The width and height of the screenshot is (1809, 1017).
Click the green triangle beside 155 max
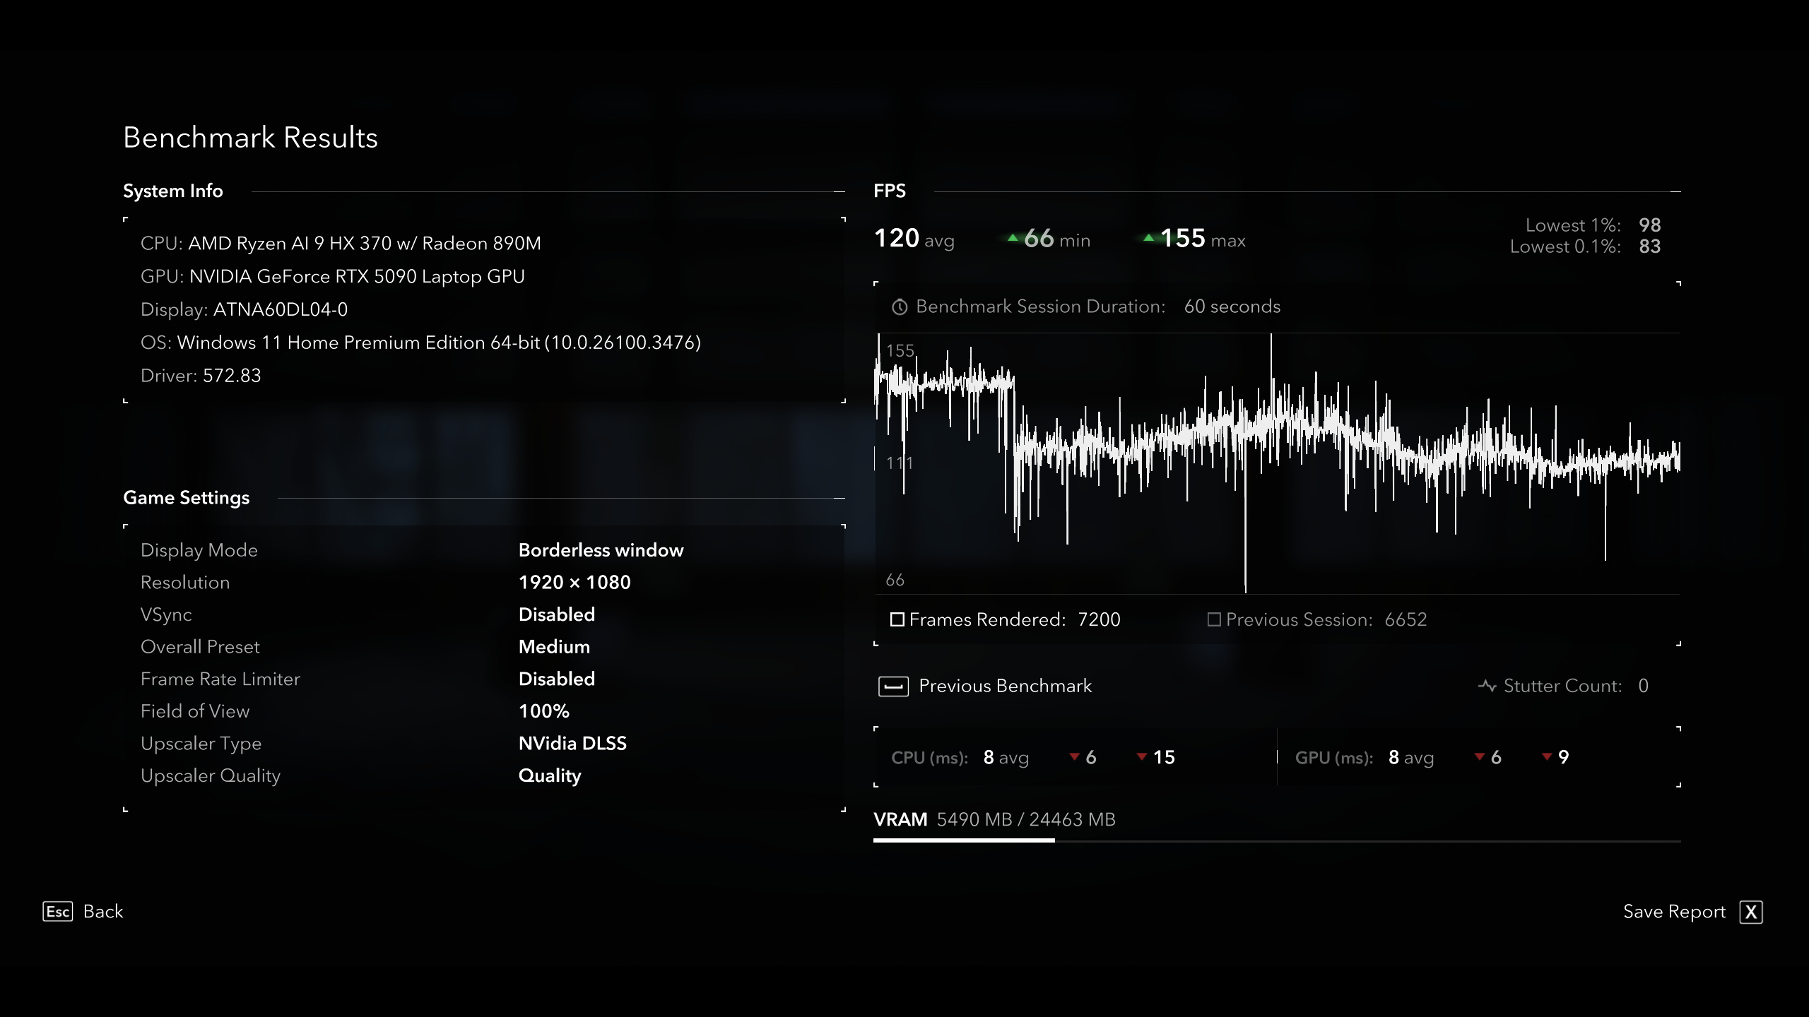[1150, 239]
